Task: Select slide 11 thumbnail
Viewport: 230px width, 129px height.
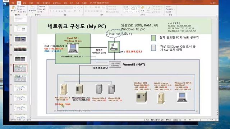Action: 20,28
